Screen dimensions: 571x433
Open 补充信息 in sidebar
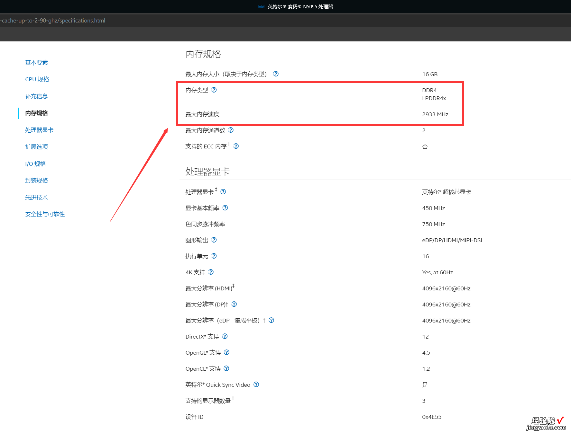point(36,96)
